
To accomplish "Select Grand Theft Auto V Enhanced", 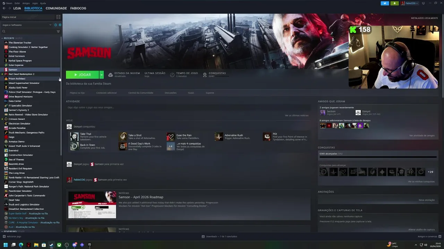I will point(24,146).
